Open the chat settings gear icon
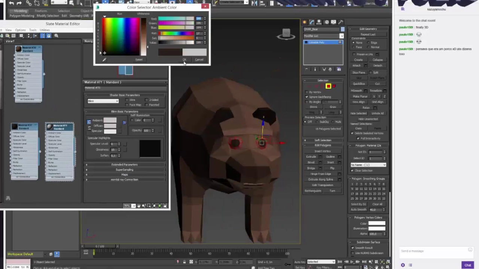This screenshot has width=479, height=269. (x=403, y=265)
